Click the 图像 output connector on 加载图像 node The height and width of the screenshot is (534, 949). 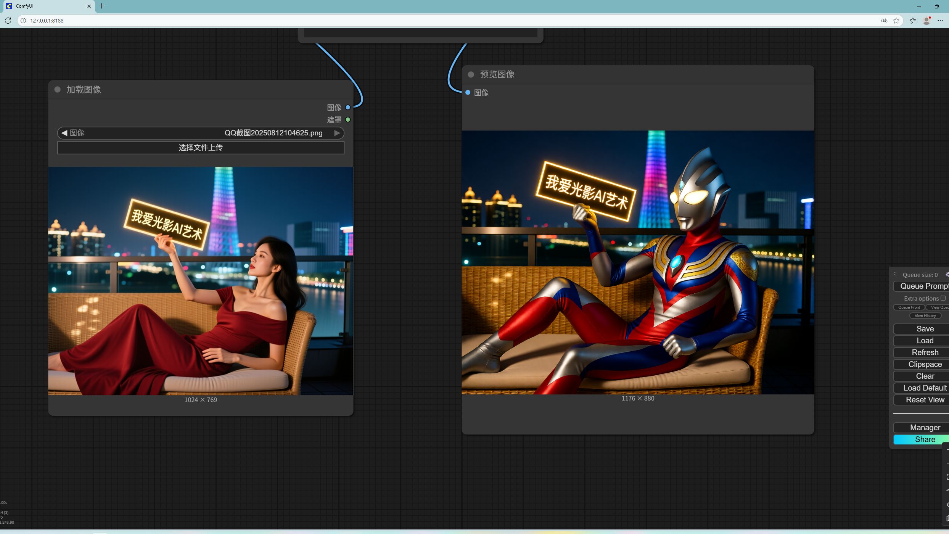(348, 108)
